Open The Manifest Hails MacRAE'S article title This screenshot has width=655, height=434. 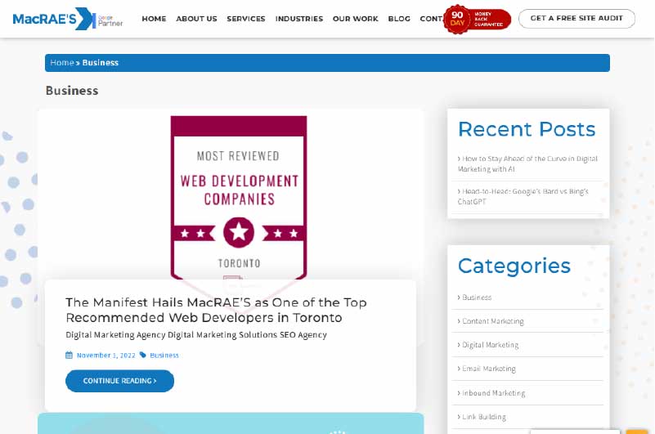216,310
